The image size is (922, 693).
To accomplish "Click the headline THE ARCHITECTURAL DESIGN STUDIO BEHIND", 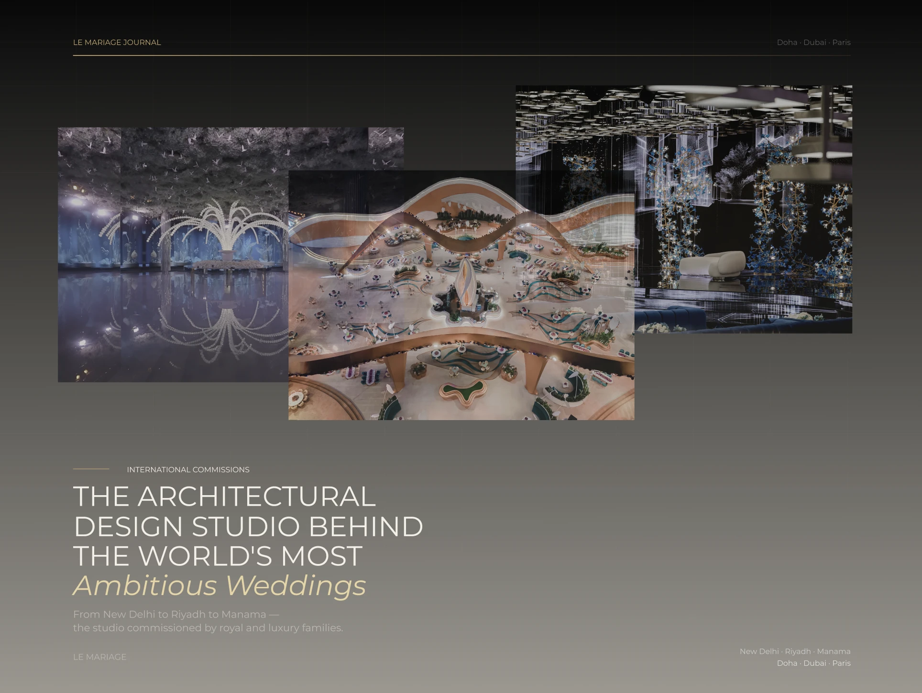I will [248, 511].
